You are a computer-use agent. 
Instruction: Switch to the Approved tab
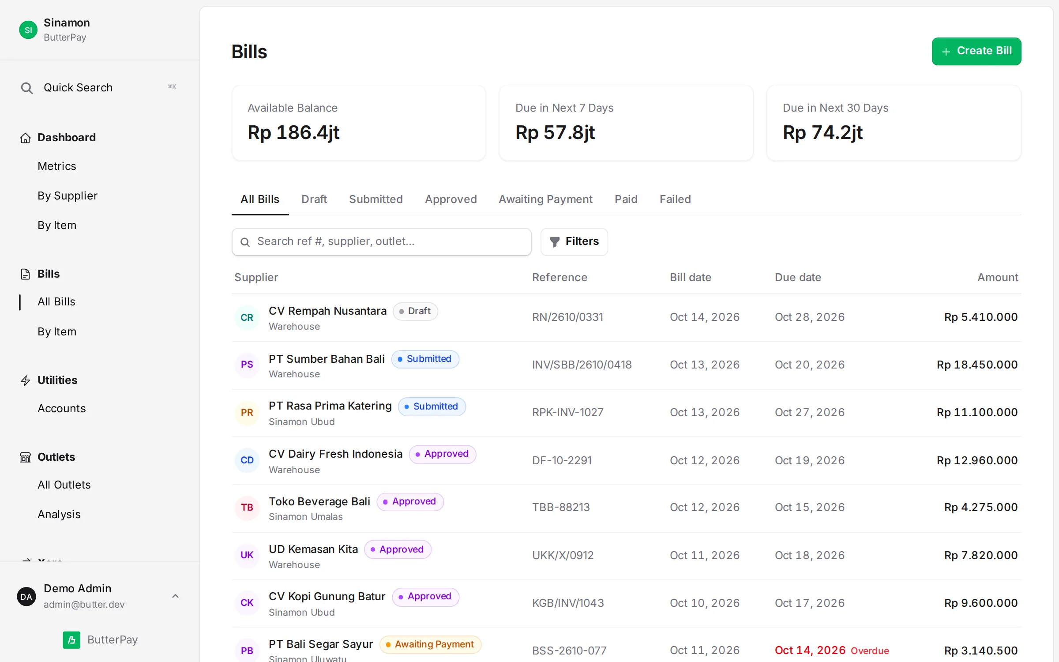pyautogui.click(x=451, y=199)
